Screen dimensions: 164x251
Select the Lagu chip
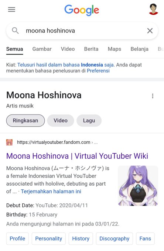89,121
